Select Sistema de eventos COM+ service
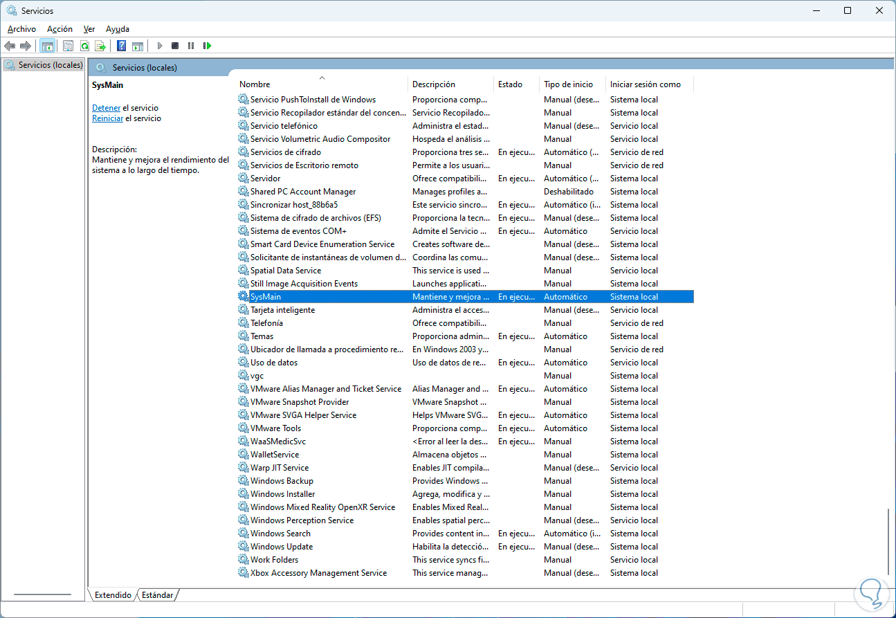This screenshot has width=896, height=618. [x=465, y=231]
